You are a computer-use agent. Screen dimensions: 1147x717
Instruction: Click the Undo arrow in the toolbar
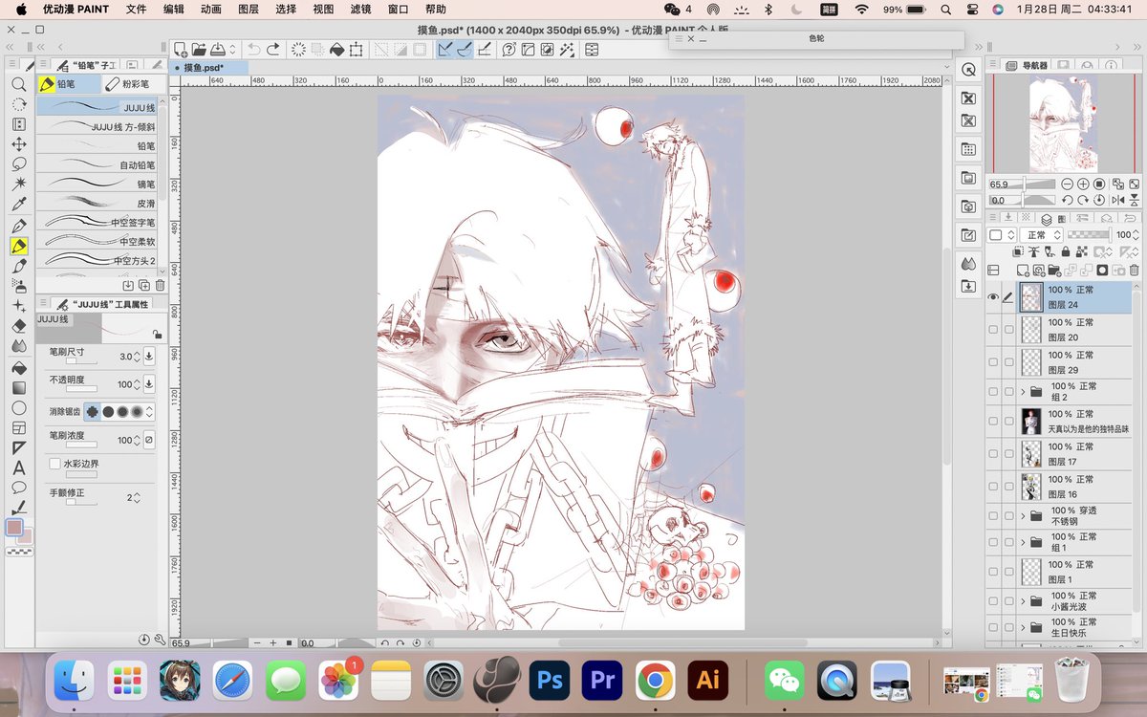click(254, 49)
